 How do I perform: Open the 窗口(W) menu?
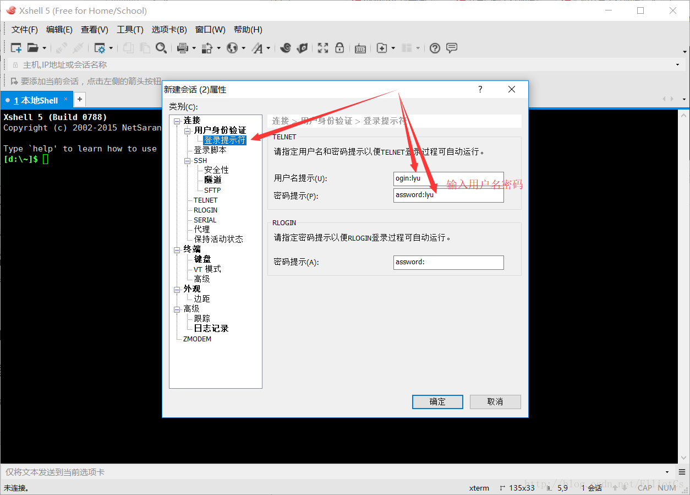pos(210,30)
